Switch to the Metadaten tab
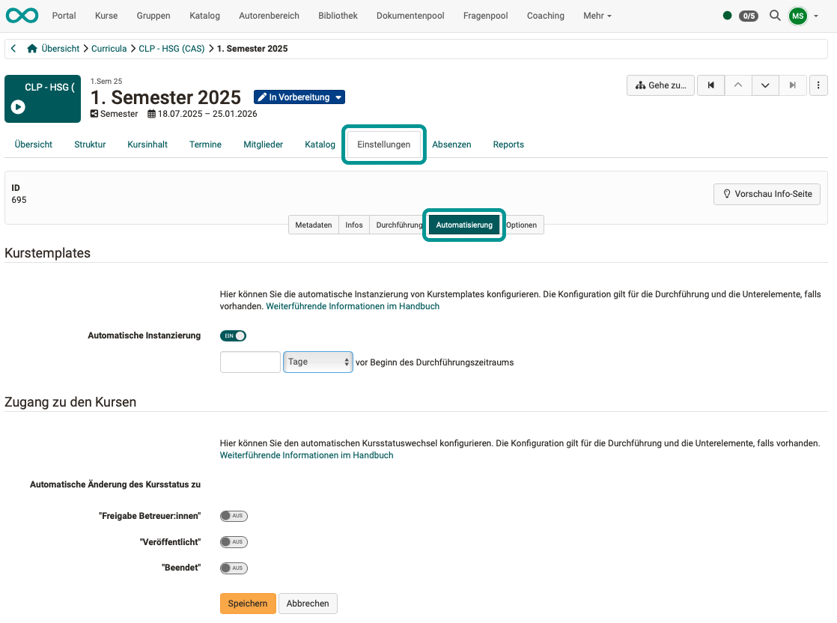Image resolution: width=837 pixels, height=623 pixels. pyautogui.click(x=313, y=224)
